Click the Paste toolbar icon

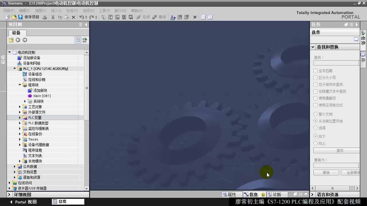click(x=67, y=17)
